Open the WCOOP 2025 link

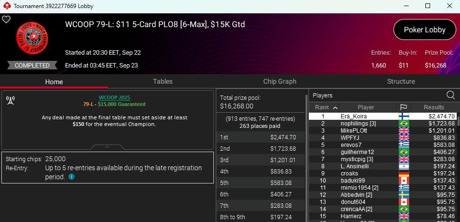click(x=114, y=97)
